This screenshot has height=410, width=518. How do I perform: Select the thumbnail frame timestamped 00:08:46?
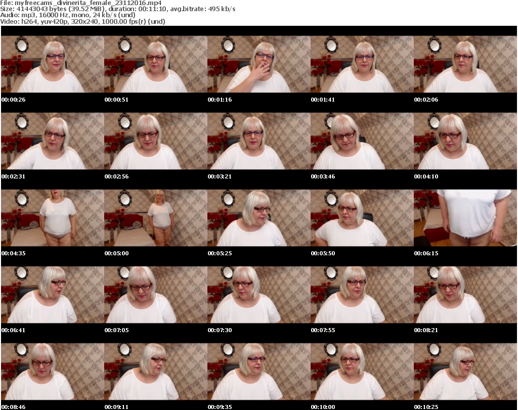(53, 372)
